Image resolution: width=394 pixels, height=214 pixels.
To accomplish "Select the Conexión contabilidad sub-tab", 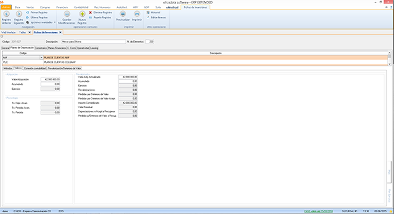I will (x=35, y=68).
